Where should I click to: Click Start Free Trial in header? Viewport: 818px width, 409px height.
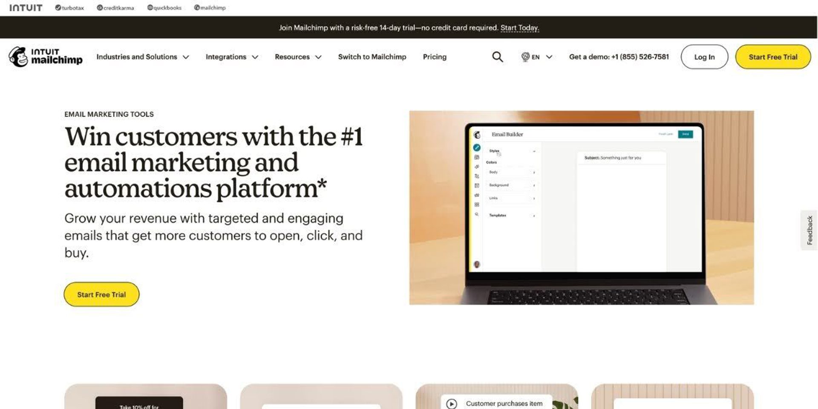[773, 57]
